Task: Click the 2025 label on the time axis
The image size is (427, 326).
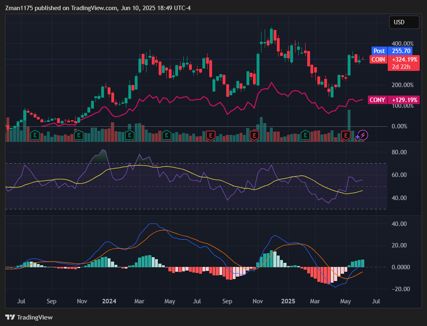Action: click(288, 301)
